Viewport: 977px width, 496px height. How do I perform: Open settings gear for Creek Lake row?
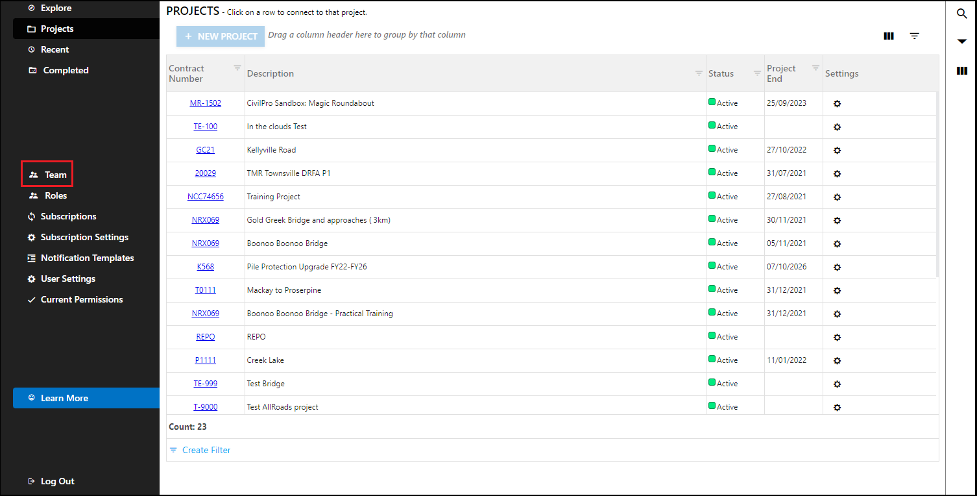(x=837, y=361)
